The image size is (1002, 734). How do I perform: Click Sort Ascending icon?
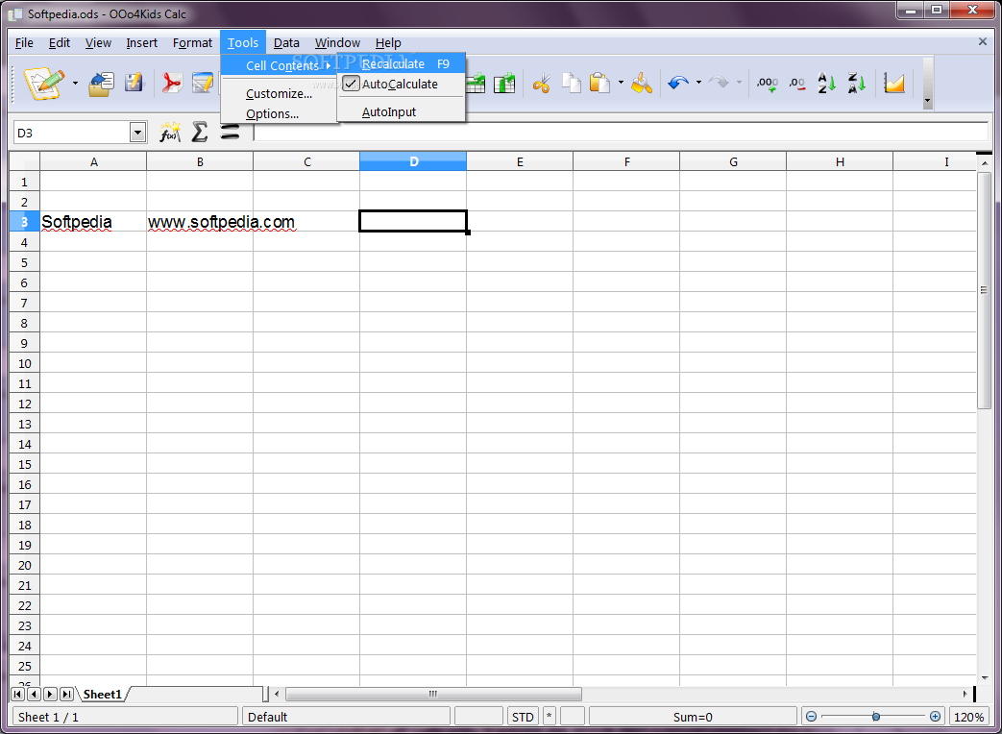pos(826,83)
